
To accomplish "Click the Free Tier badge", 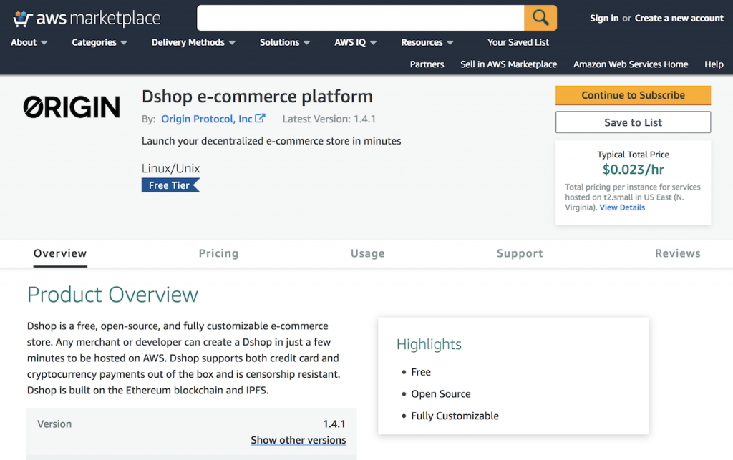I will click(170, 185).
